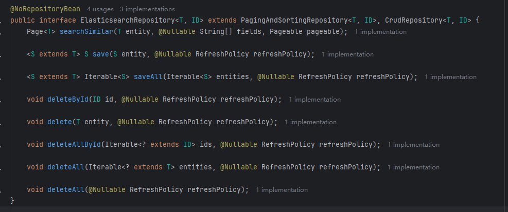Click the RefreshPolicy type in the saveAll line
Viewport: 508px width, 212px height.
click(325, 77)
